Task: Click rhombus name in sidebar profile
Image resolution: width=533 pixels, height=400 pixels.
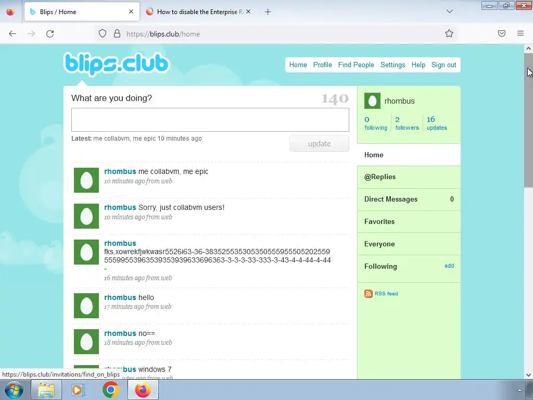Action: pyautogui.click(x=399, y=101)
